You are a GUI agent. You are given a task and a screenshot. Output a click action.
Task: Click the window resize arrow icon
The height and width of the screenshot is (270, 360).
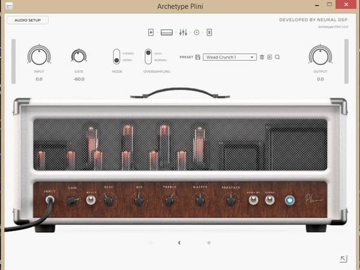click(x=343, y=259)
